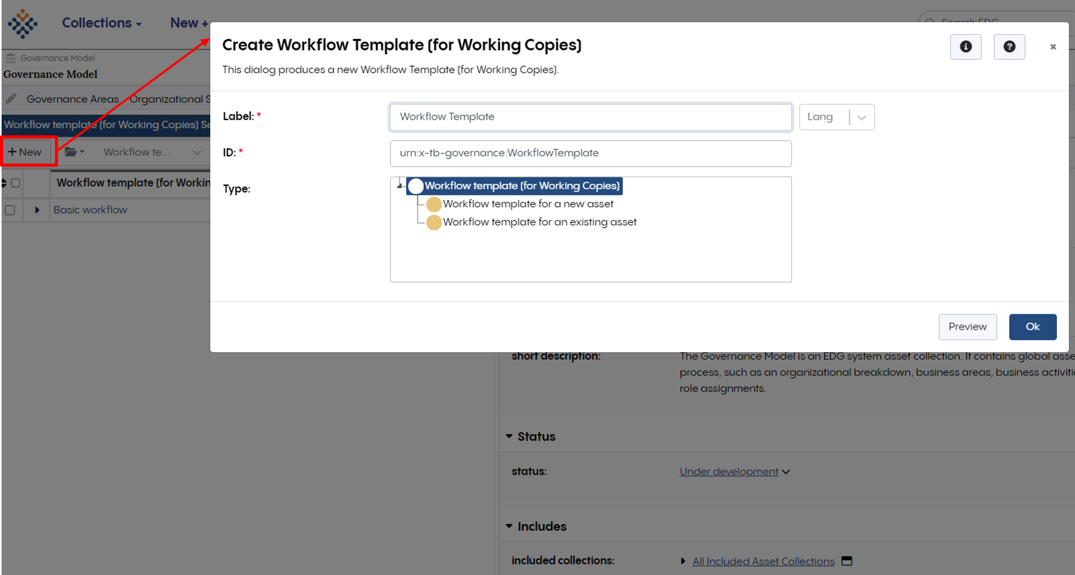The height and width of the screenshot is (575, 1075).
Task: Click the Ok button to confirm
Action: (1032, 326)
